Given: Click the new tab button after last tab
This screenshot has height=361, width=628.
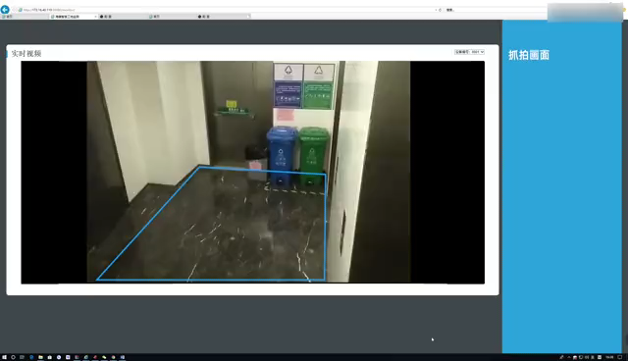Looking at the screenshot, I should (248, 17).
